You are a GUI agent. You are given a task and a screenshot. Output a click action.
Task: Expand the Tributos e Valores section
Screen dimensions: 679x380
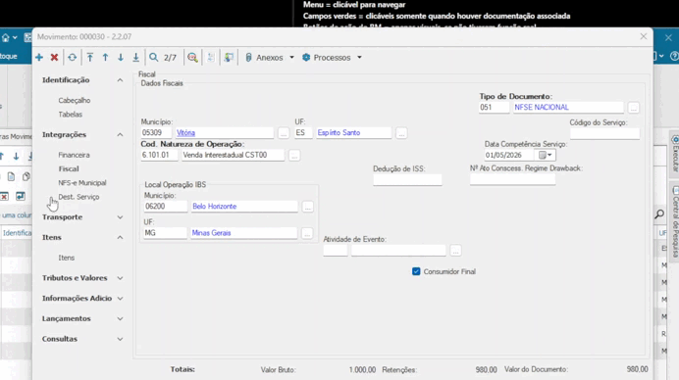click(x=120, y=278)
